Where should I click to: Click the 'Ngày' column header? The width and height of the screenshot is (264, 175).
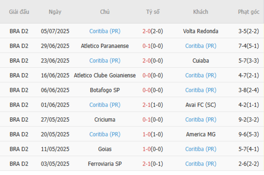point(55,12)
